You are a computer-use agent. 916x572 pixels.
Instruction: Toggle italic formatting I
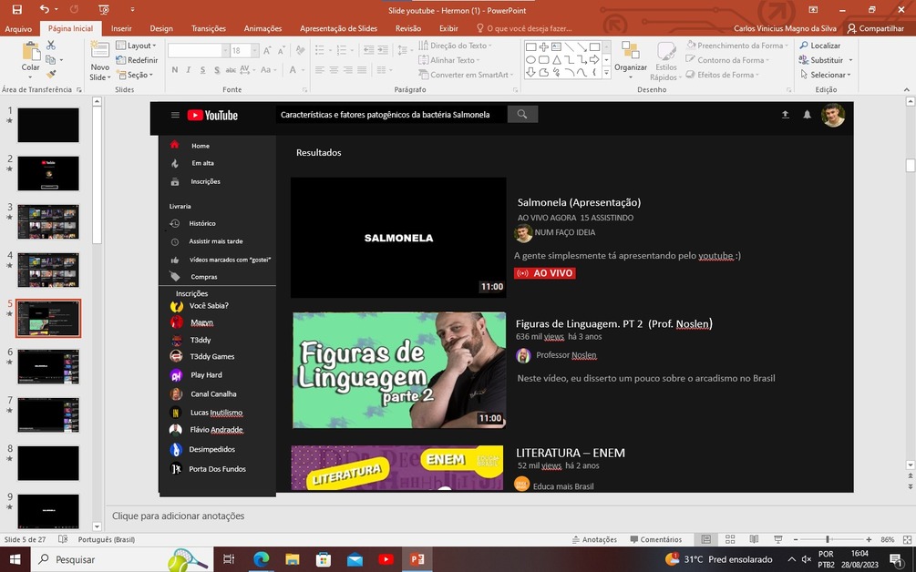coord(188,69)
